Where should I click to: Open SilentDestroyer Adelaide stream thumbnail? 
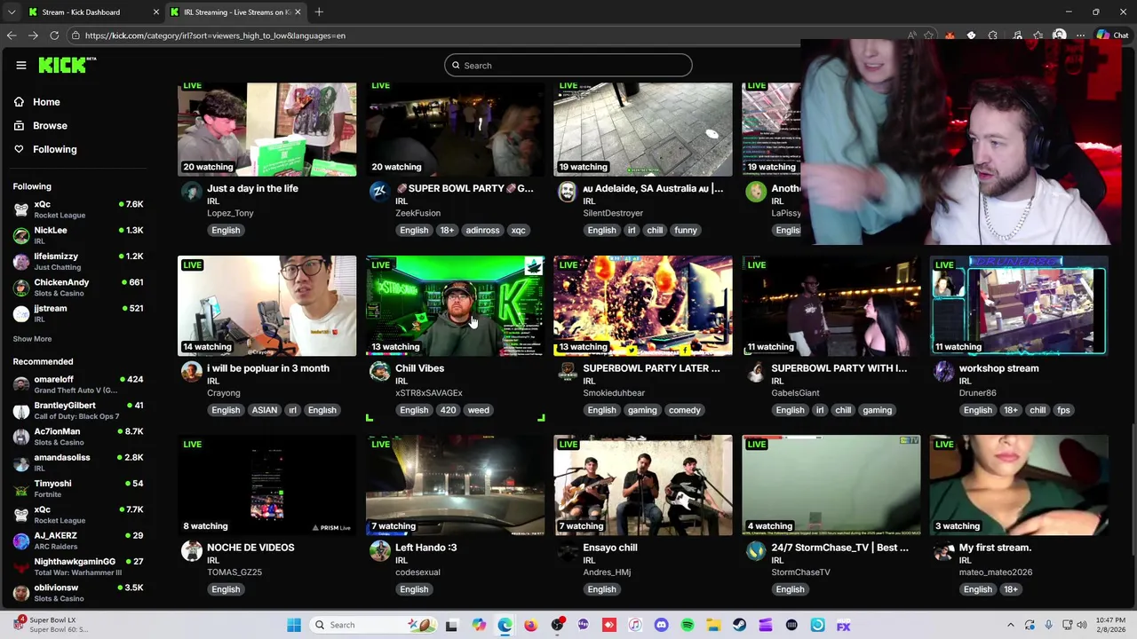coord(643,130)
